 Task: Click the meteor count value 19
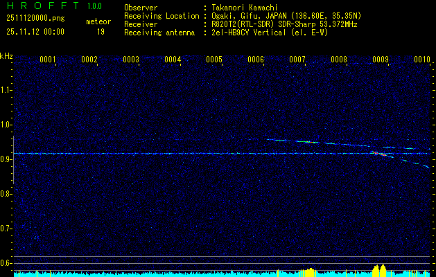click(x=101, y=32)
